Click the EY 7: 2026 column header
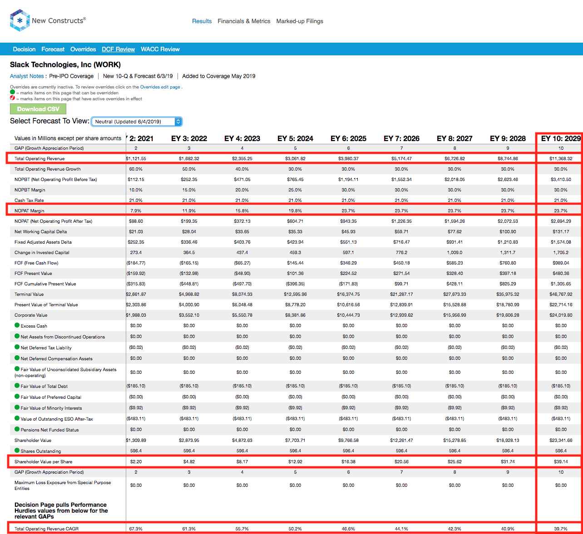583x534 pixels. (401, 138)
